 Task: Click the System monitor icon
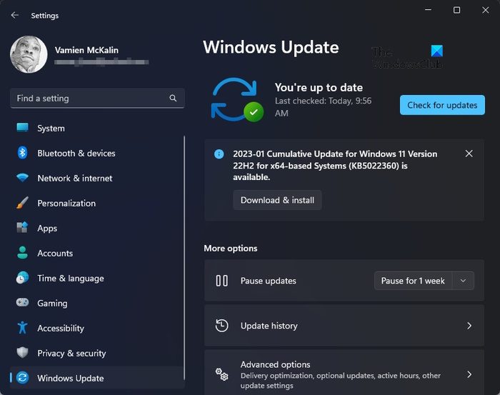coord(22,128)
